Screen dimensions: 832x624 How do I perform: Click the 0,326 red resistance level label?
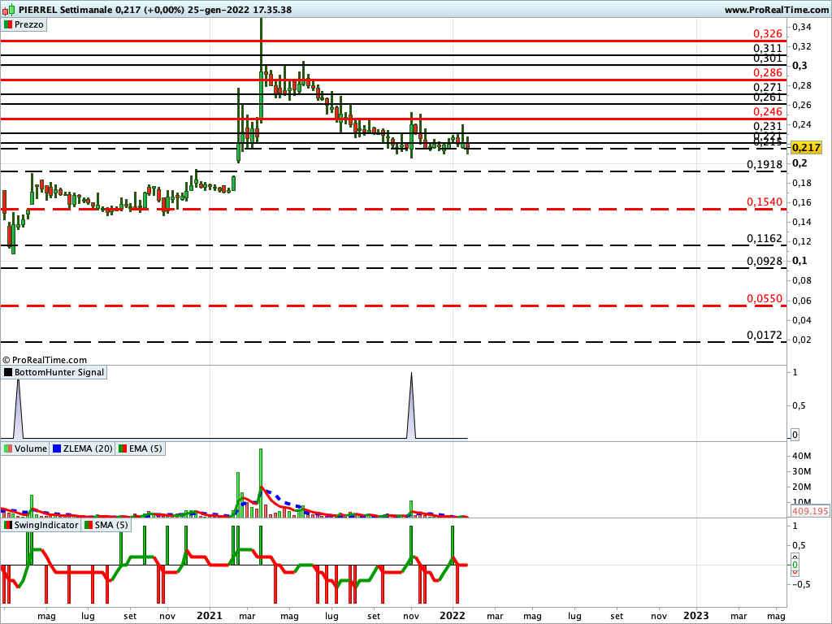pyautogui.click(x=767, y=33)
